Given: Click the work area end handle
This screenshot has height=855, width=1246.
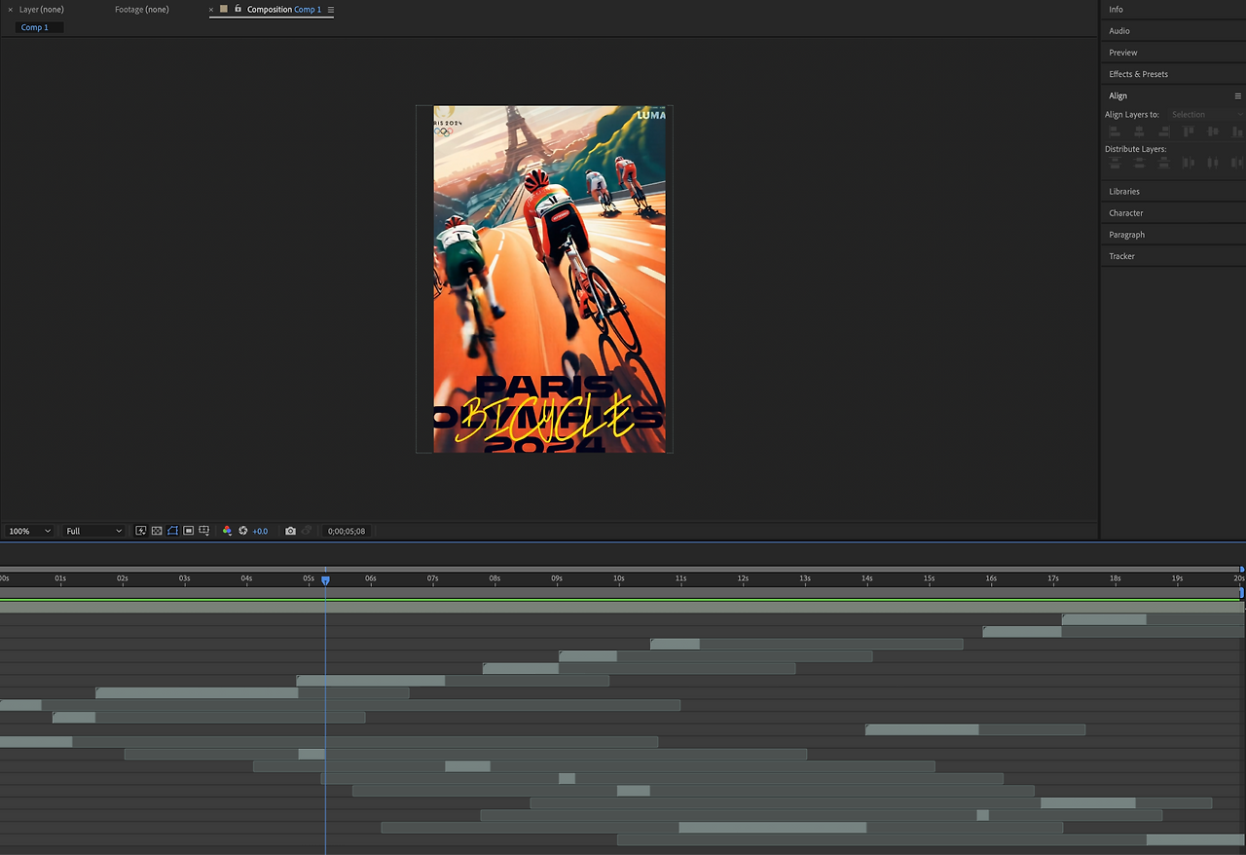Looking at the screenshot, I should 1241,592.
